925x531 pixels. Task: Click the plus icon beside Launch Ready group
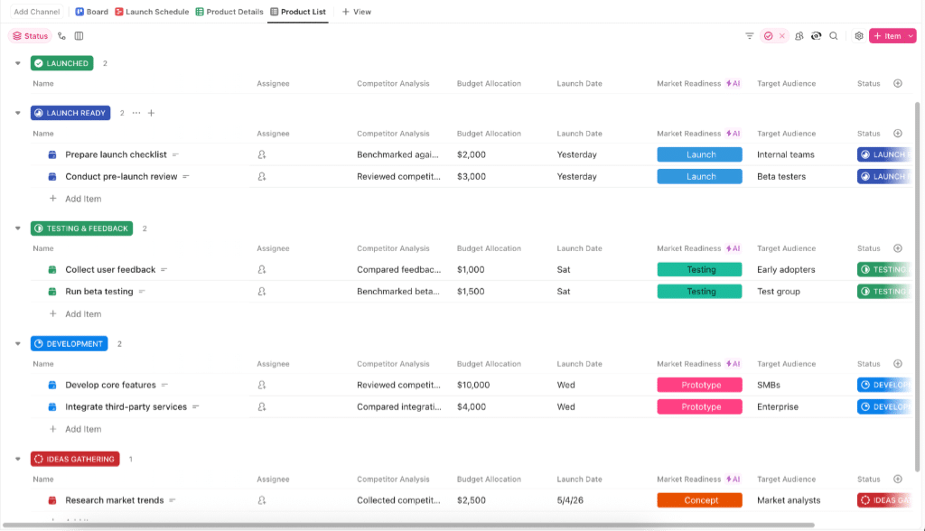coord(151,113)
